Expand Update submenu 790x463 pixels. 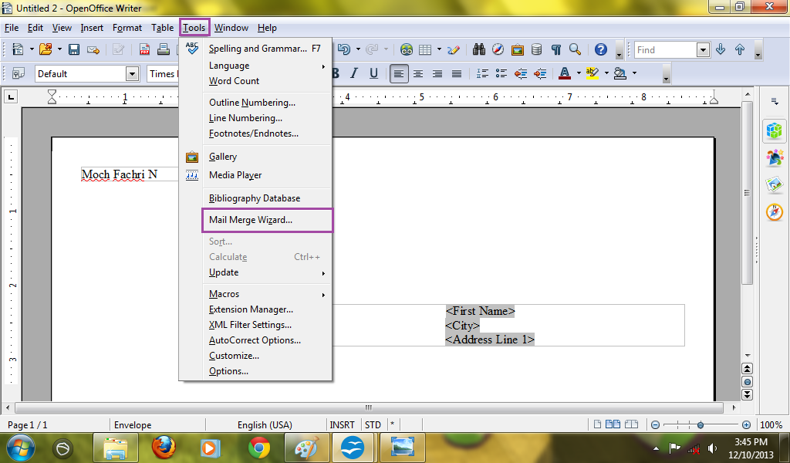point(267,272)
